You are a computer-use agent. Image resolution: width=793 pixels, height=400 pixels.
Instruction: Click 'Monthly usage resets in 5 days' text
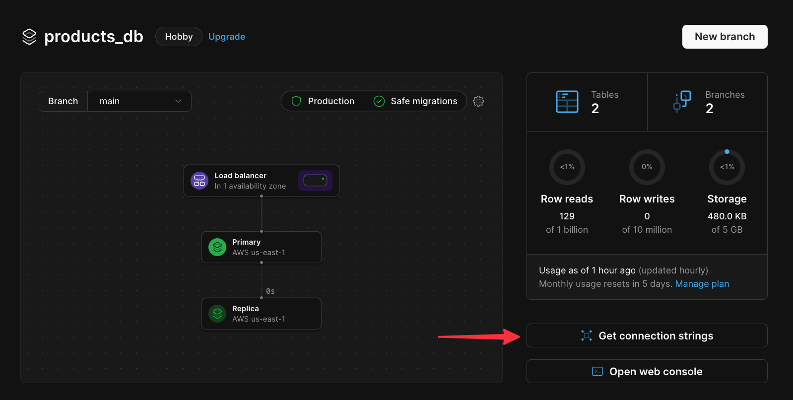coord(605,284)
